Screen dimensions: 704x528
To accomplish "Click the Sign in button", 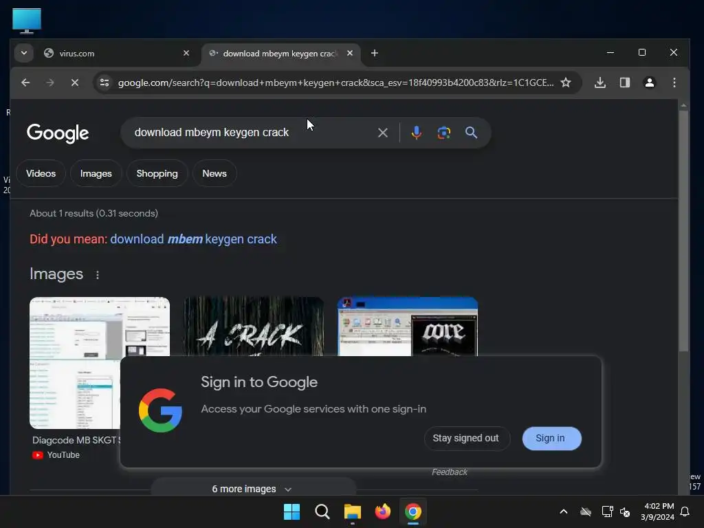I will coord(551,438).
